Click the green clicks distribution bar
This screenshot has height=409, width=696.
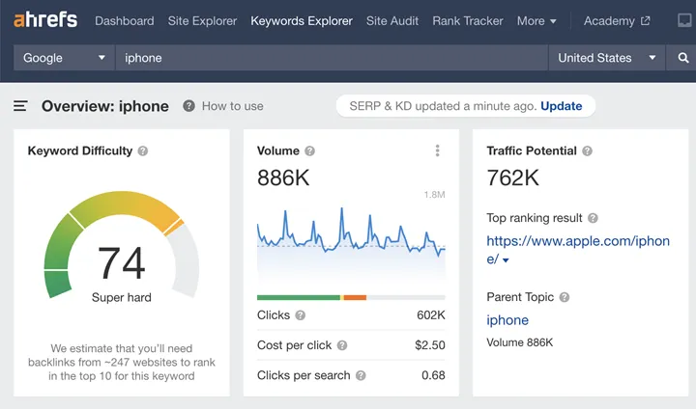[x=298, y=297]
